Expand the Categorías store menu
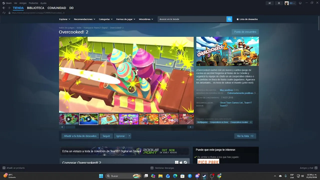This screenshot has width=320, height=180. click(105, 19)
